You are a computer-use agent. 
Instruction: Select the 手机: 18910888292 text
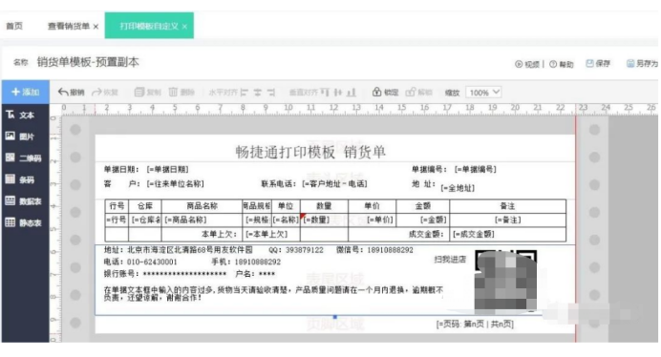[245, 262]
